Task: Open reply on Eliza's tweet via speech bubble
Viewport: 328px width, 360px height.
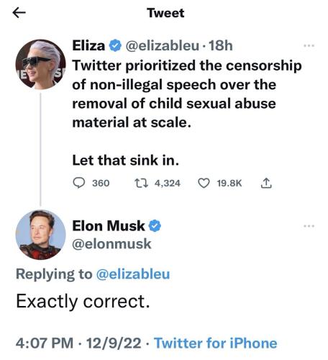Action: [78, 184]
